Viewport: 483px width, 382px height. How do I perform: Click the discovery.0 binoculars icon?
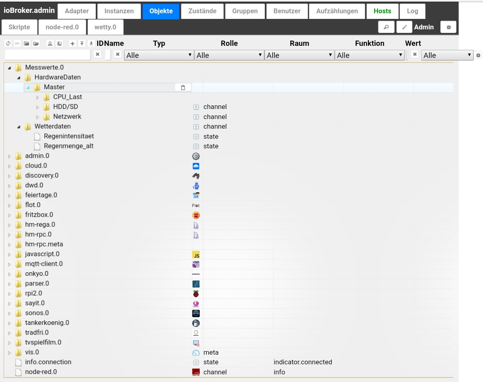click(x=196, y=176)
